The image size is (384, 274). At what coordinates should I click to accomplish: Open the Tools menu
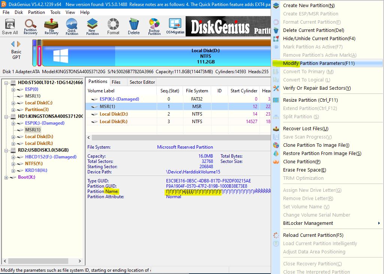coord(55,12)
